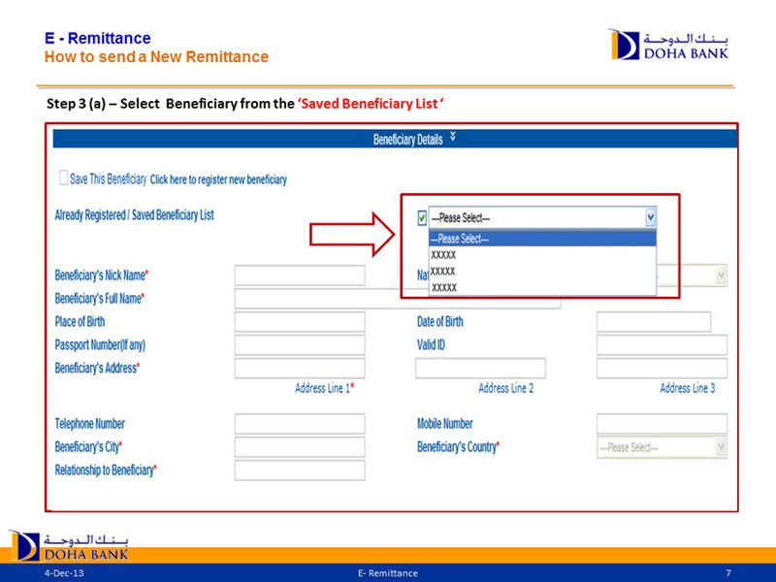Collapse the Beneficiary Details section chevron
Screen dimensions: 776x582
pos(453,139)
